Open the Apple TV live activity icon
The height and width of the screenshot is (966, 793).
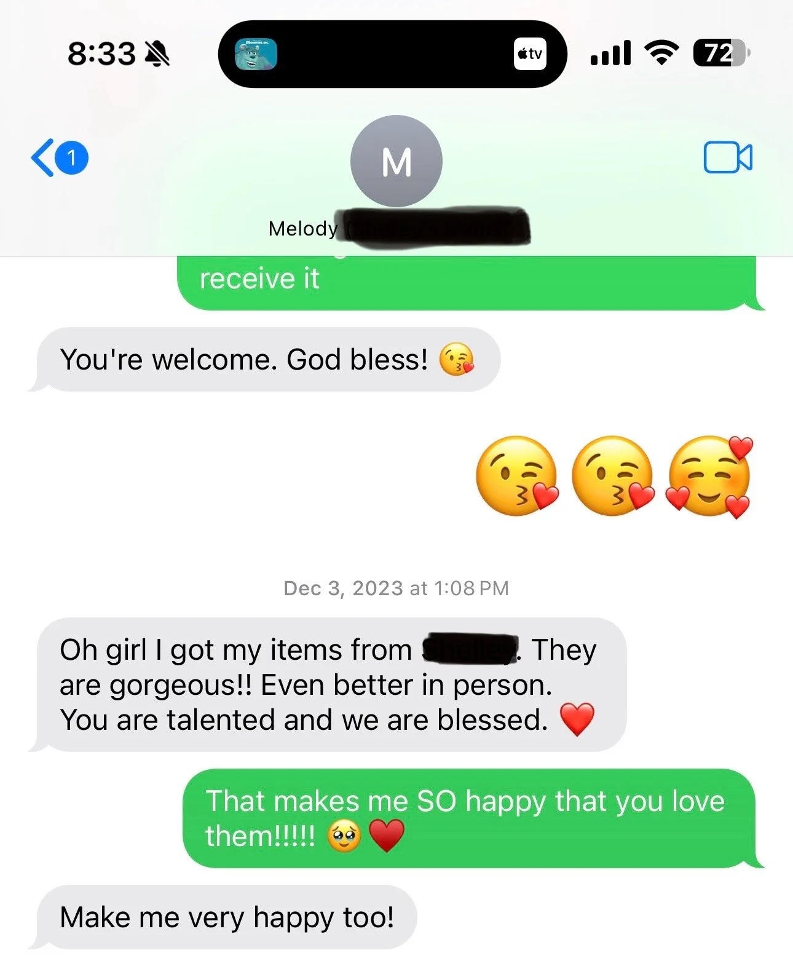tap(530, 54)
